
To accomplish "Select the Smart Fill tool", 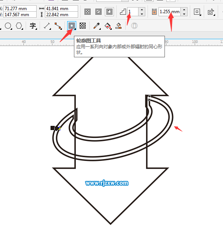I will pos(118,26).
